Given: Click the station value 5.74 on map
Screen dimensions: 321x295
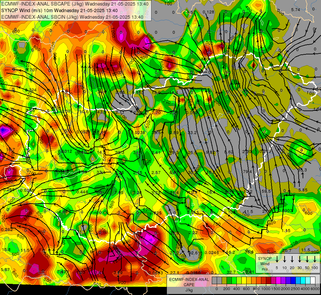Looking at the screenshot, I should (295, 10).
